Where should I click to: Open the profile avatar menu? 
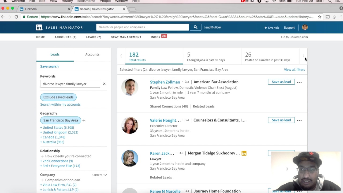pyautogui.click(x=305, y=27)
